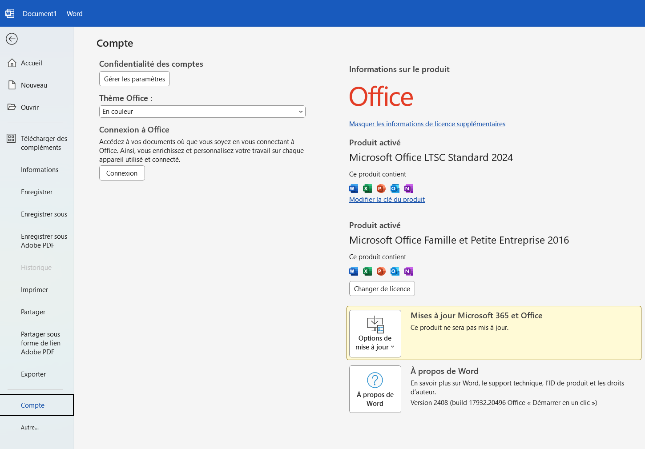Image resolution: width=645 pixels, height=449 pixels.
Task: Click the Télécharger des compléments grid icon
Action: point(11,138)
